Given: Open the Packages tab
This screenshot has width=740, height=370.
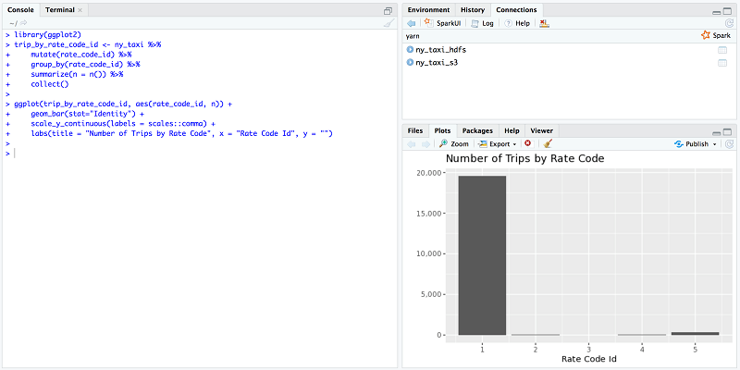Looking at the screenshot, I should 477,130.
